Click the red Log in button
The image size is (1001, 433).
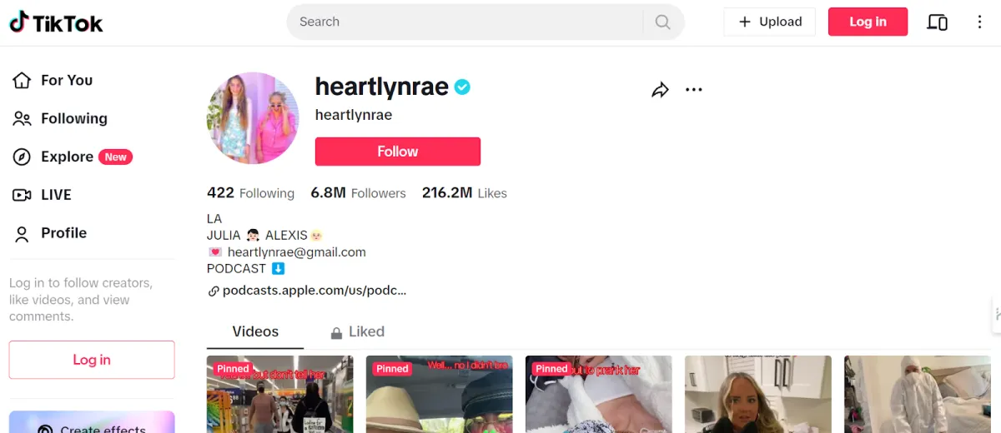point(868,22)
